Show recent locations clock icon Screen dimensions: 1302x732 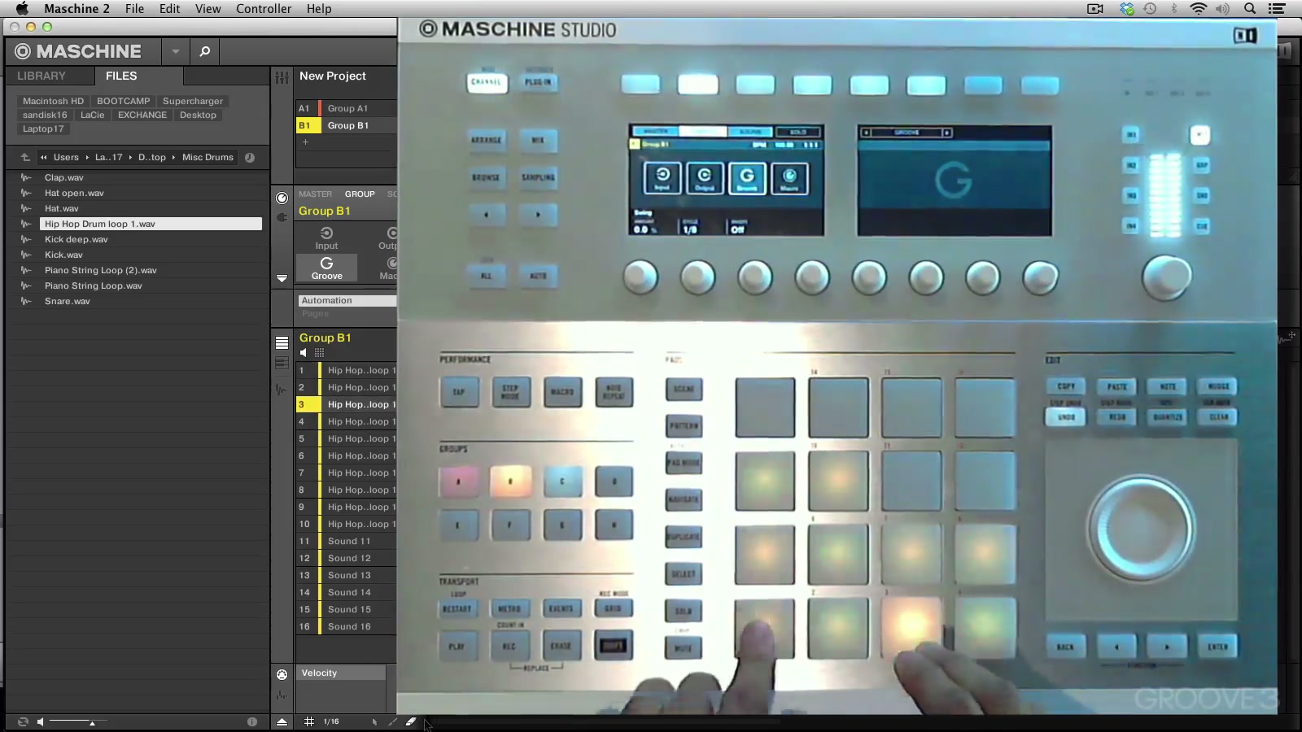[250, 157]
